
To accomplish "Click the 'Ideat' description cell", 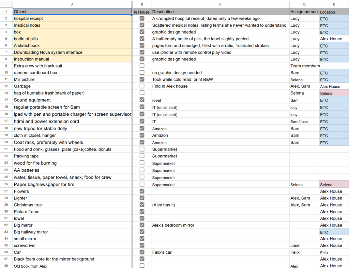I will (220, 100).
